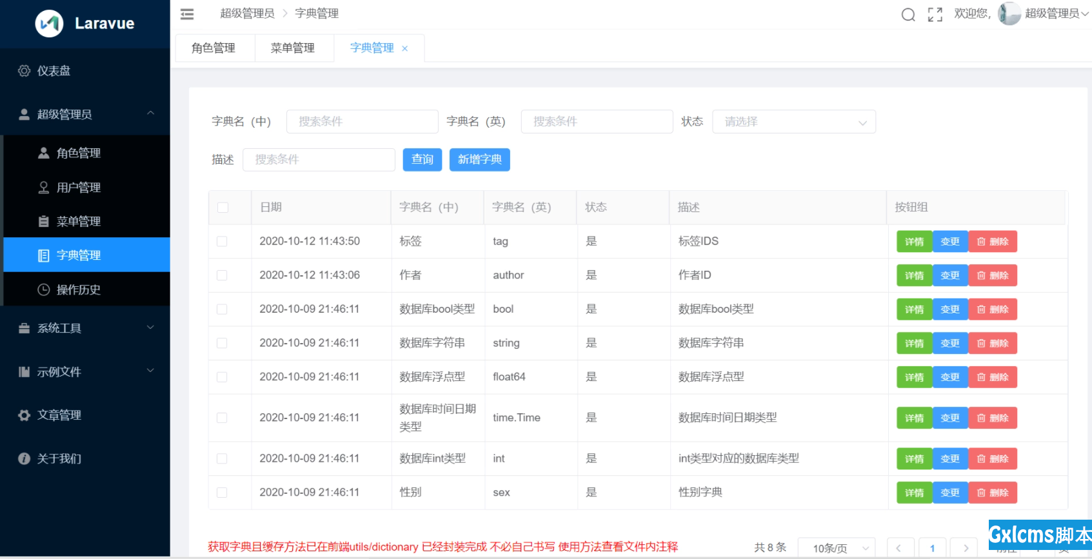Go to next page arrow in pagination

[965, 548]
